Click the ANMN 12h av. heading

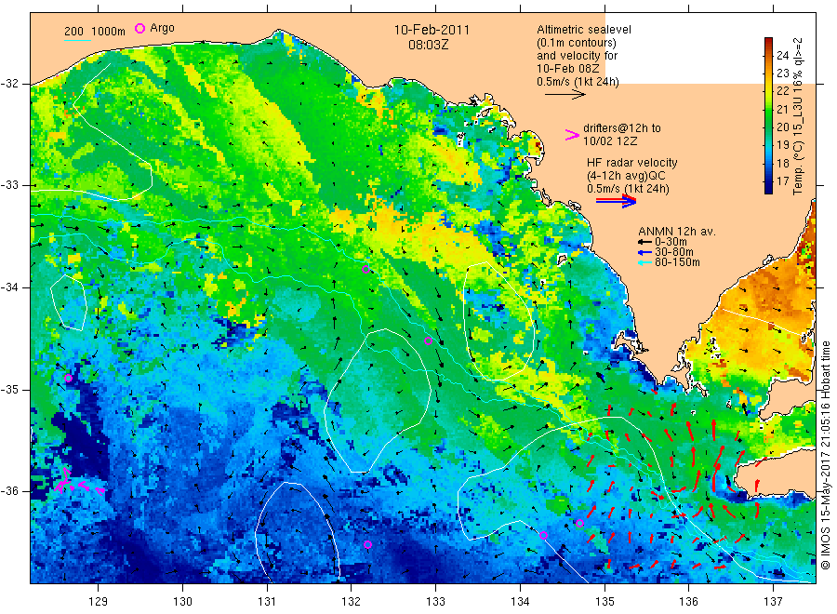pos(677,232)
